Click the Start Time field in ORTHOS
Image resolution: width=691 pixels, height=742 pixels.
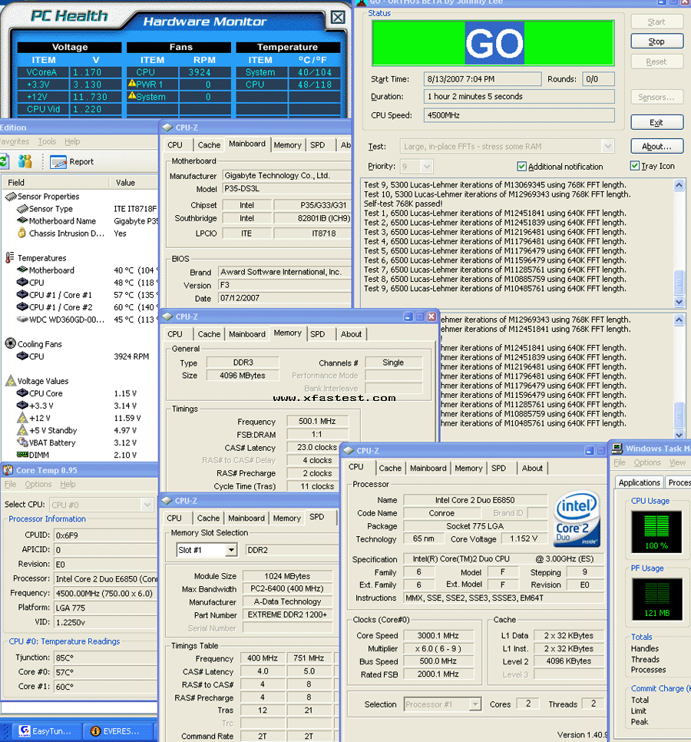(x=482, y=79)
